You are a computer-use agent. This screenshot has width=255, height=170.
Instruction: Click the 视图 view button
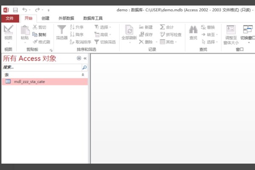click(x=8, y=34)
